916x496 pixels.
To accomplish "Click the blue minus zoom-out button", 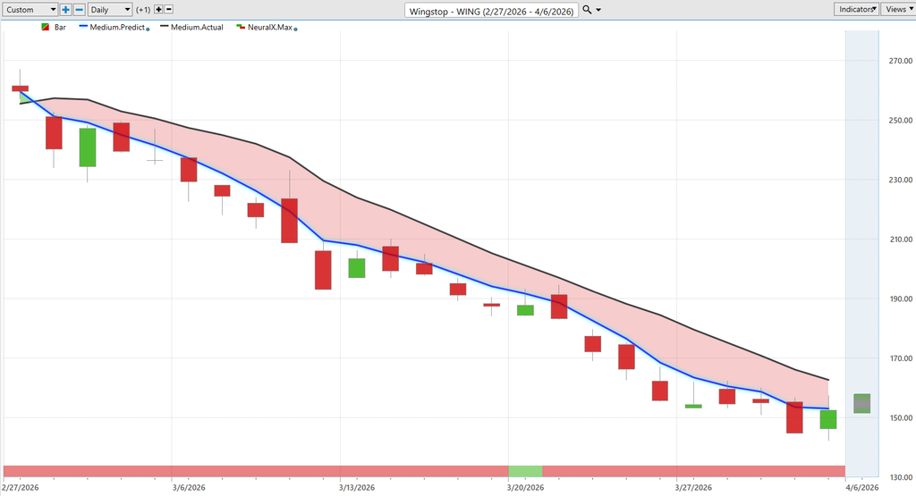I will (80, 10).
